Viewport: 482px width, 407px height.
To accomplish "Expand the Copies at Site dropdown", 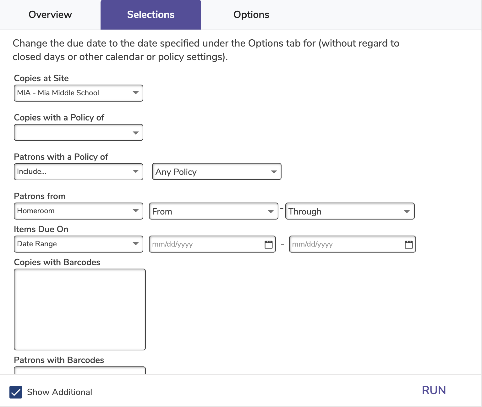I will click(79, 93).
